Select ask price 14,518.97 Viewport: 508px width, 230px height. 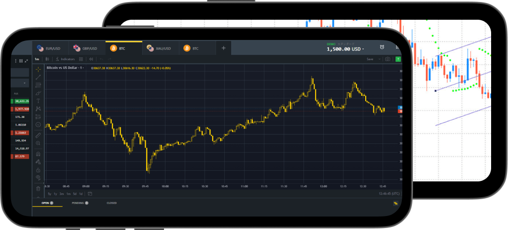(21, 149)
